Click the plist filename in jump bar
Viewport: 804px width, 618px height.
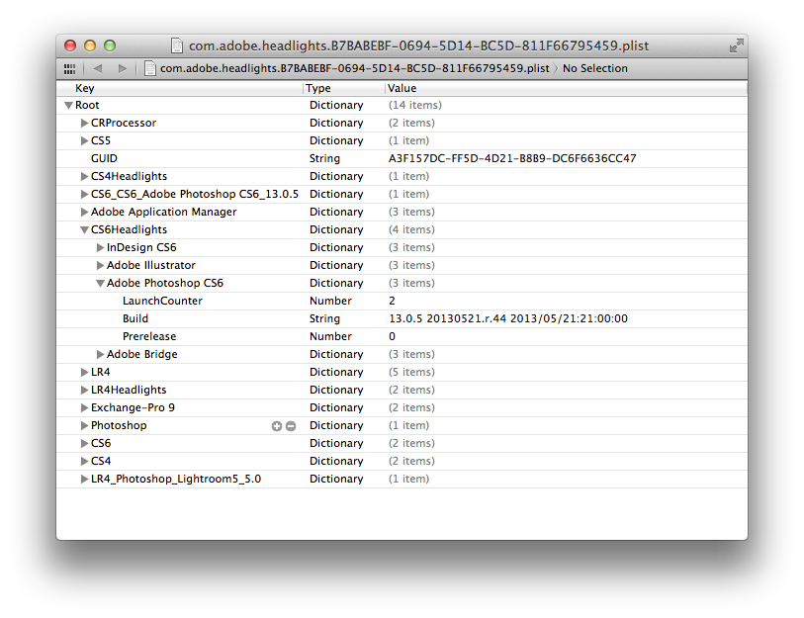point(355,68)
